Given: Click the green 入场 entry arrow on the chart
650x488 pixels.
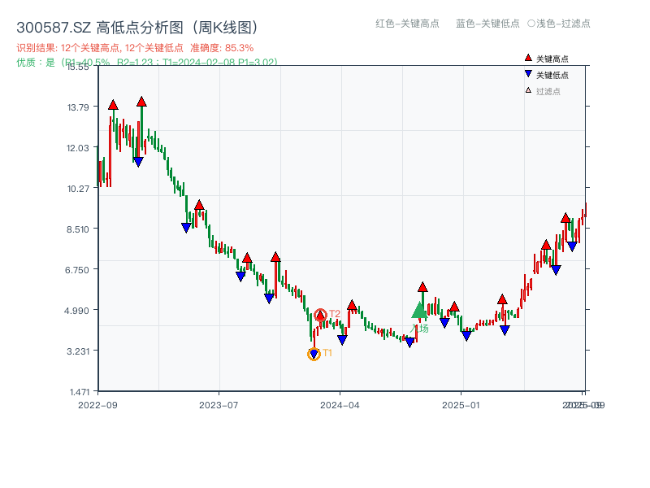Looking at the screenshot, I should coord(419,311).
